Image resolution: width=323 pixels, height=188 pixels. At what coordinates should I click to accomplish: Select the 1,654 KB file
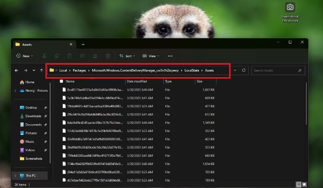pos(138,164)
